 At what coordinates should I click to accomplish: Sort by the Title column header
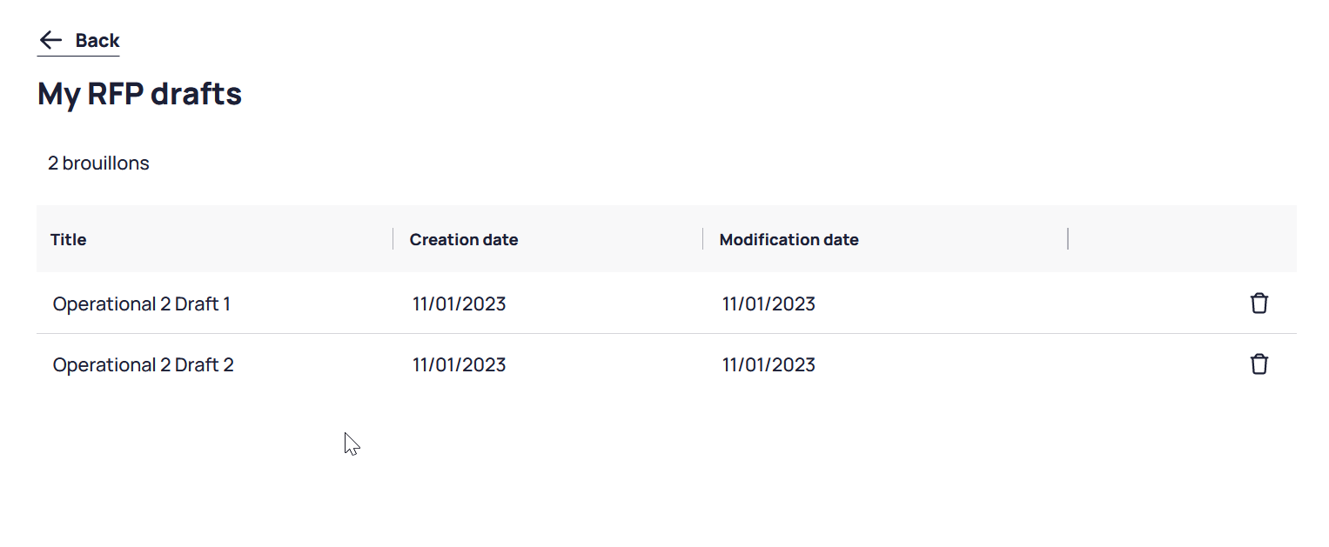[x=69, y=239]
